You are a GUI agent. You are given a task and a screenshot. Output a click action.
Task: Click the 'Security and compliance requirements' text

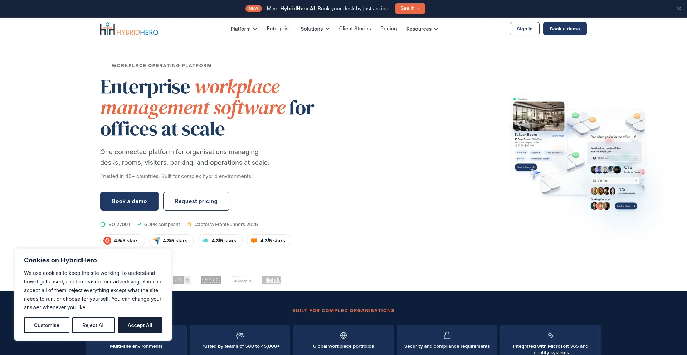tap(447, 346)
